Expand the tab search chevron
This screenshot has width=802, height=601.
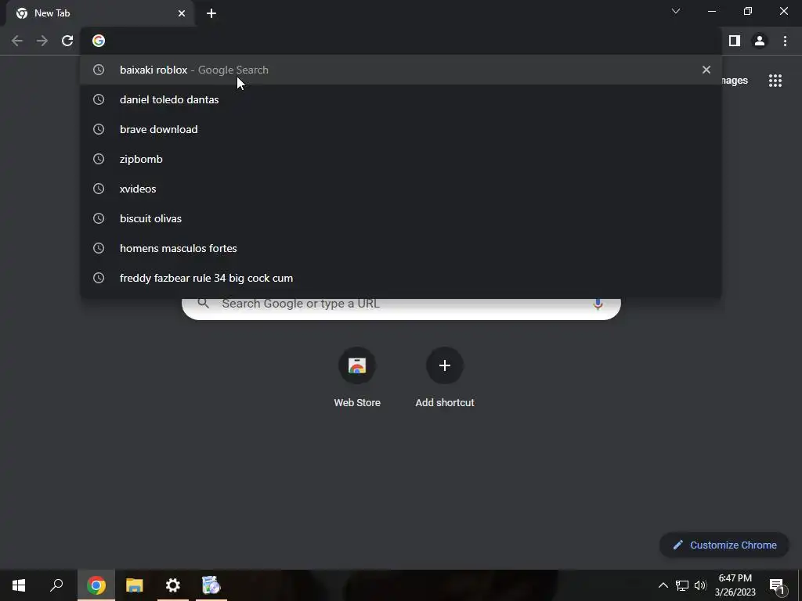676,11
